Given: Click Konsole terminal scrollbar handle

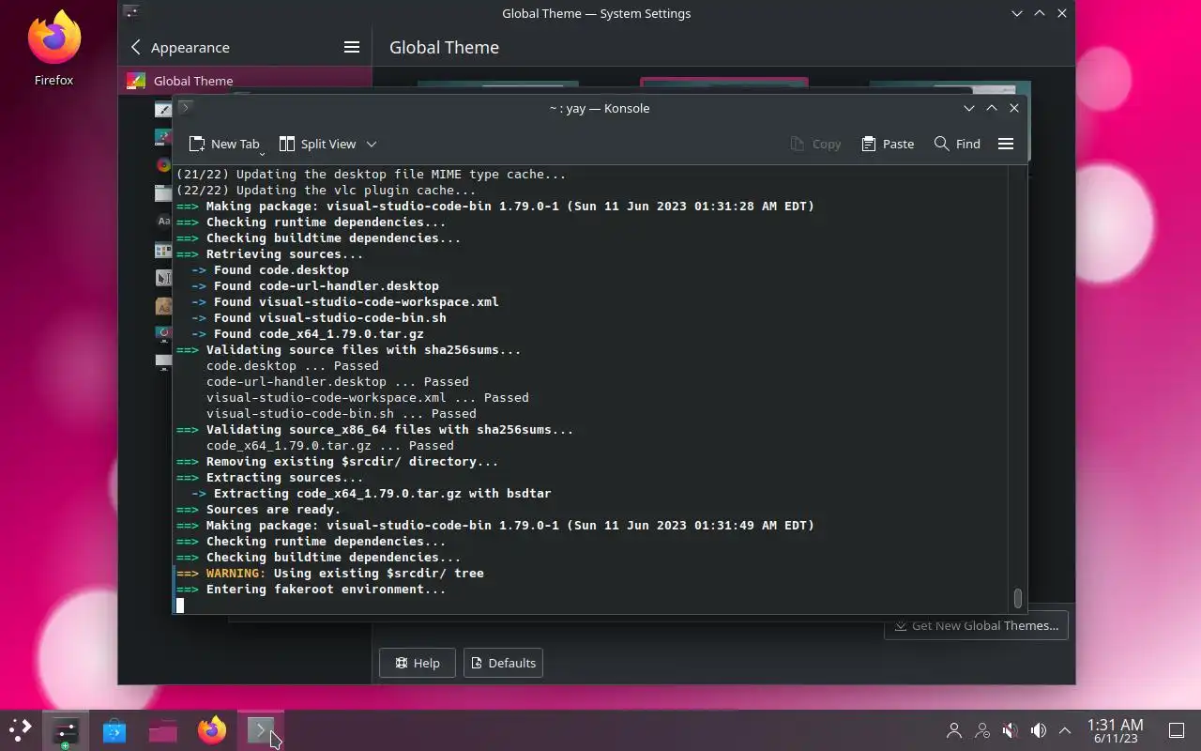Looking at the screenshot, I should pos(1017,598).
